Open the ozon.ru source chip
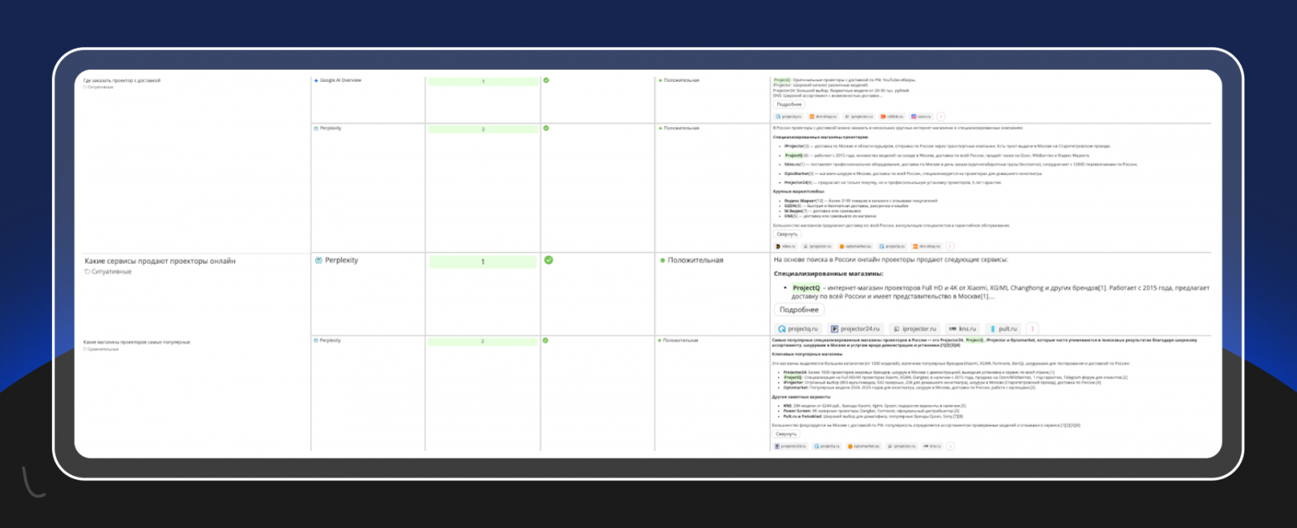The height and width of the screenshot is (528, 1297). [921, 117]
